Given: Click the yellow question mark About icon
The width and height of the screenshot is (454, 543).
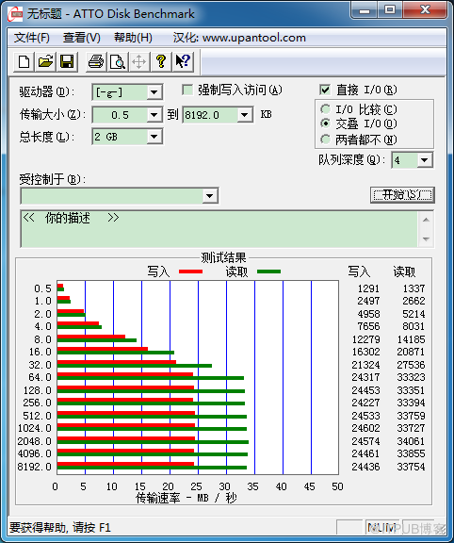Looking at the screenshot, I should (x=160, y=62).
